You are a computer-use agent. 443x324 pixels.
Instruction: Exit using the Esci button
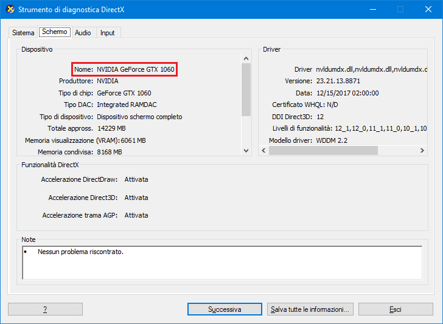click(395, 309)
